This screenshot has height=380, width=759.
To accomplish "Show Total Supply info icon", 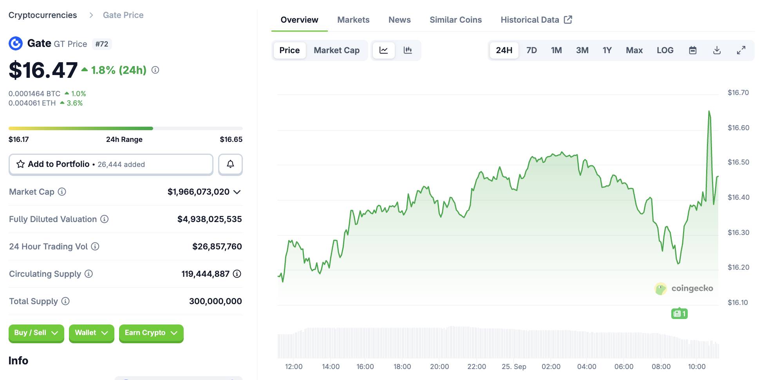I will tap(65, 301).
